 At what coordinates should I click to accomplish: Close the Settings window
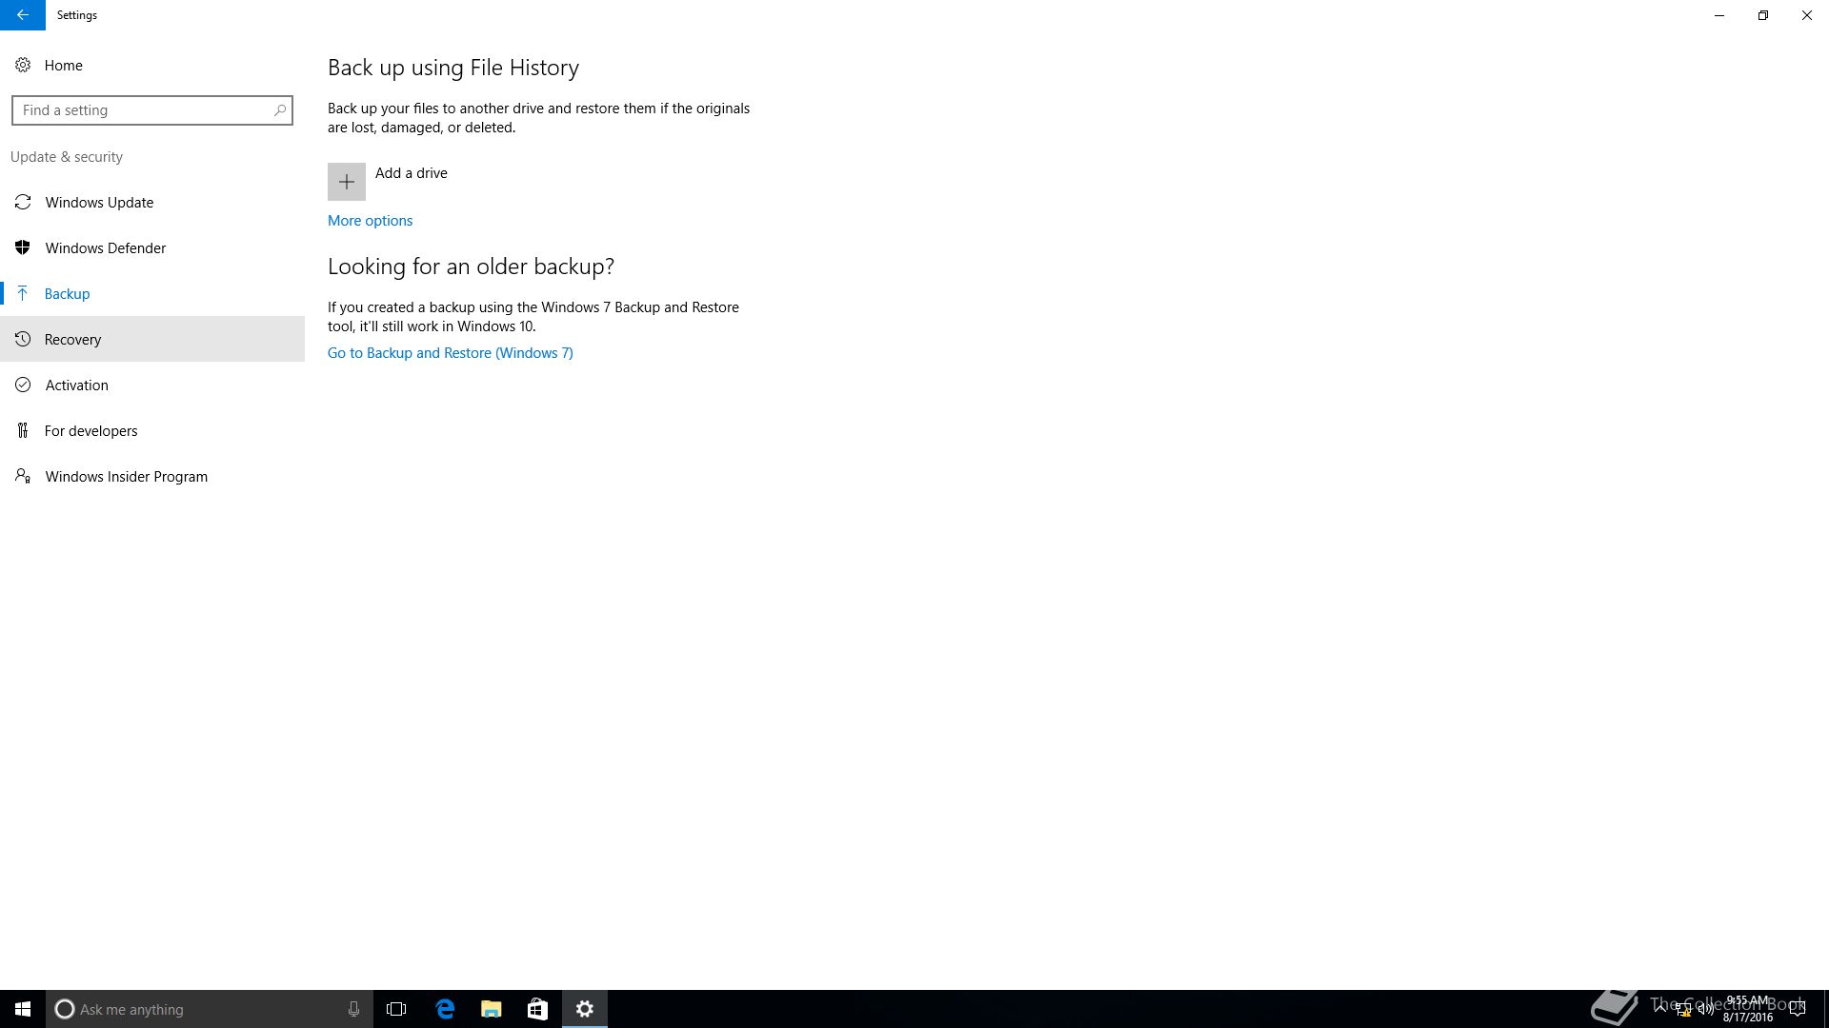1807,15
